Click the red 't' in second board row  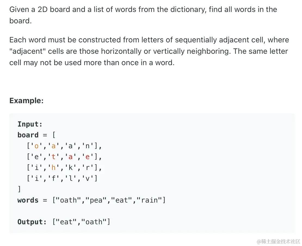coord(54,157)
